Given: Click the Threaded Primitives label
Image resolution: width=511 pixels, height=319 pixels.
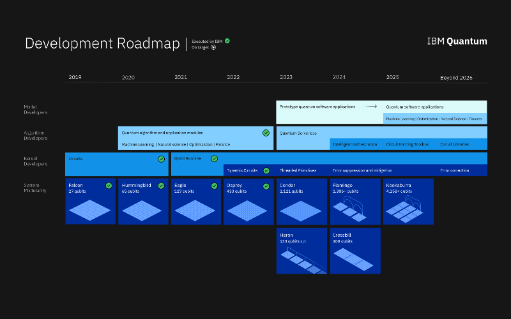Looking at the screenshot, I should (x=298, y=170).
